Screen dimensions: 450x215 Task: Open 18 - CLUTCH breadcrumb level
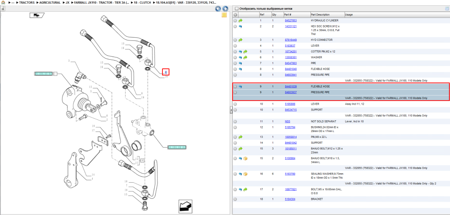coord(142,3)
